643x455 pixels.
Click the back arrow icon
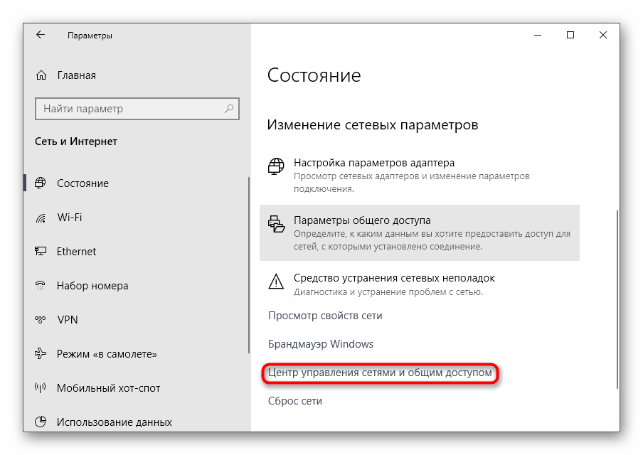[x=40, y=35]
